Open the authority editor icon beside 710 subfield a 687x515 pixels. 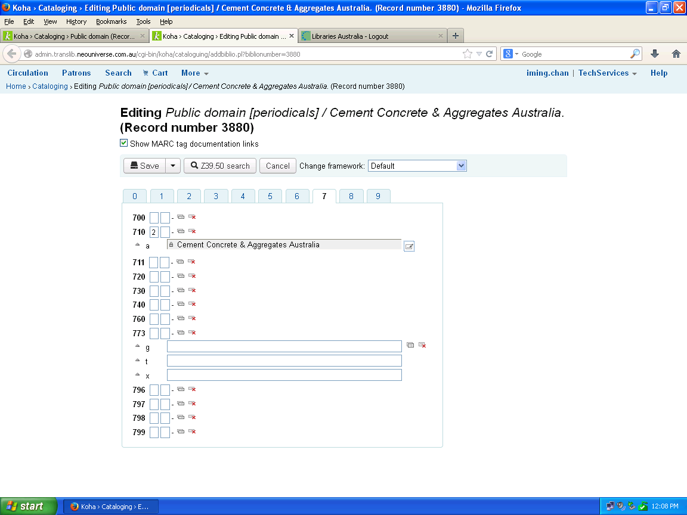coord(409,246)
